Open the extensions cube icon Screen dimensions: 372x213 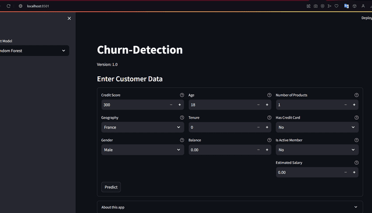tap(355, 6)
